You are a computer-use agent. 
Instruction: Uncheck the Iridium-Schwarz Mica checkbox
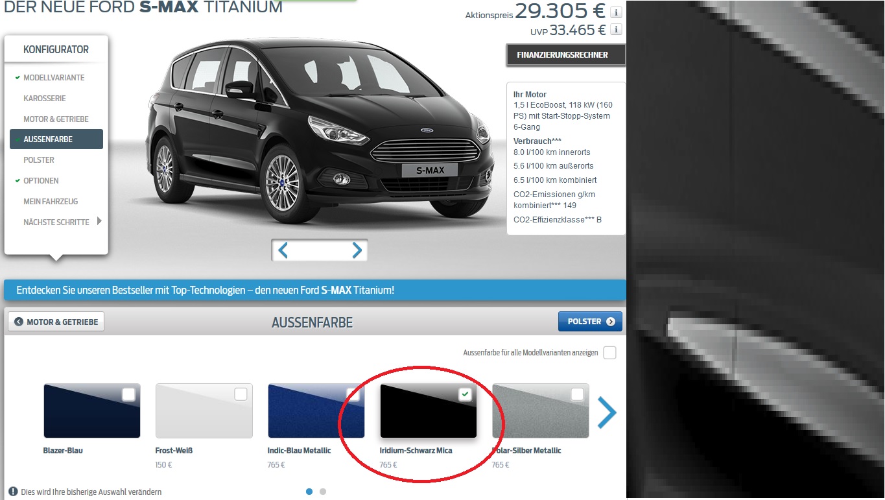[465, 394]
